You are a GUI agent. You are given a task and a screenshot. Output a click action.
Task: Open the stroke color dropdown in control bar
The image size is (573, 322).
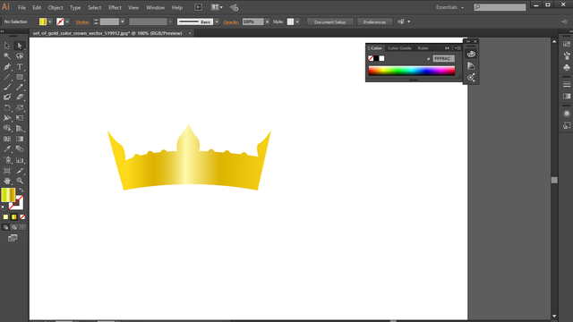pyautogui.click(x=67, y=21)
